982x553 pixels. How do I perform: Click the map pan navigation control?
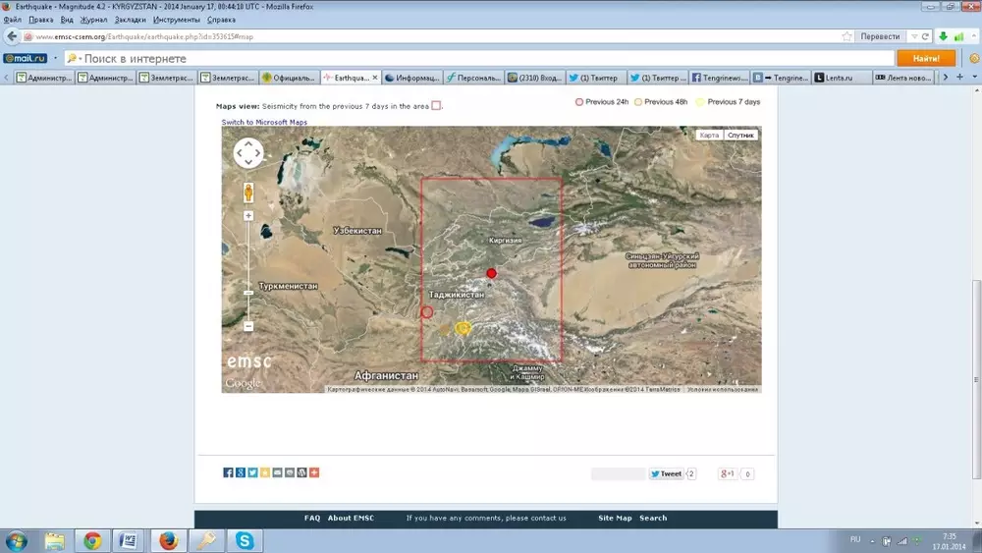[x=248, y=153]
